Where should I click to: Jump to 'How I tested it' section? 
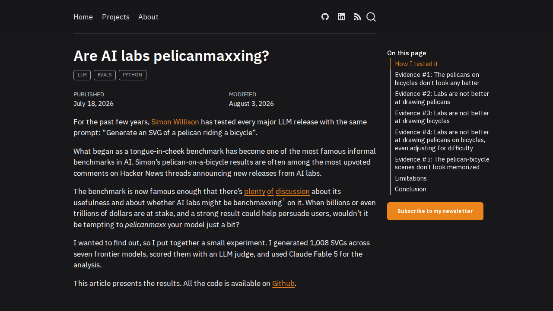coord(416,64)
